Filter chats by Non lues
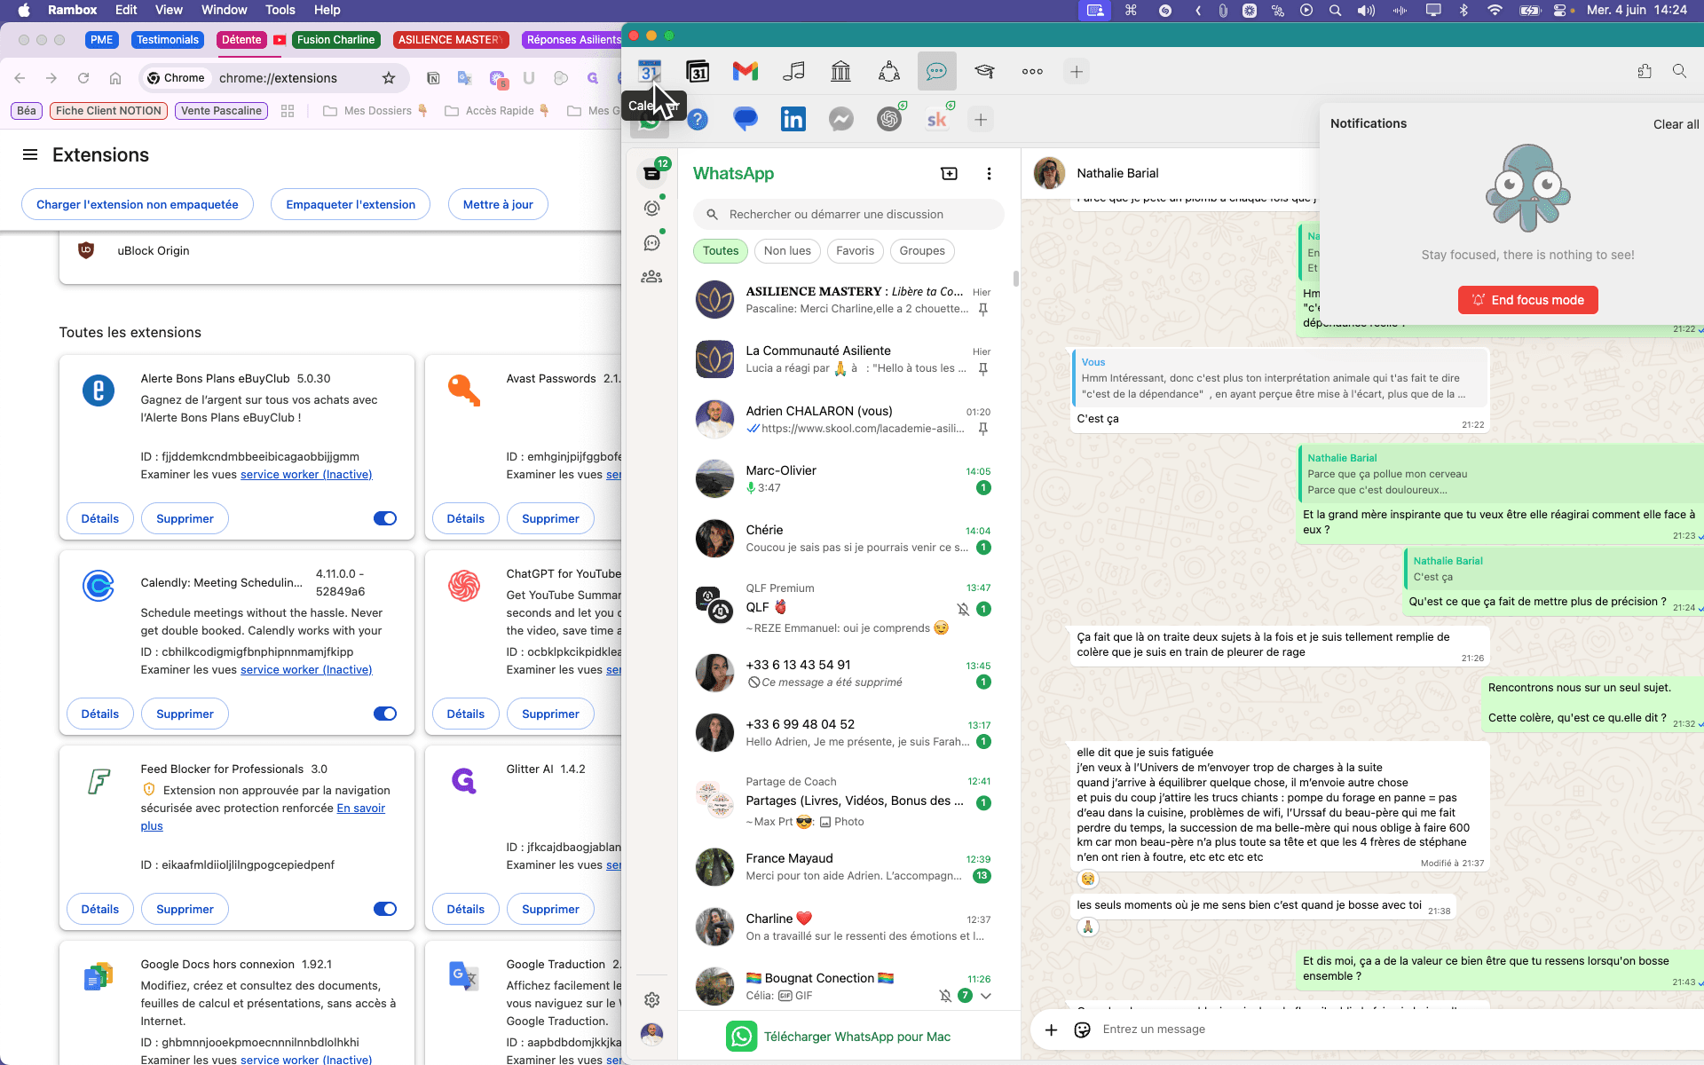 [x=787, y=251]
